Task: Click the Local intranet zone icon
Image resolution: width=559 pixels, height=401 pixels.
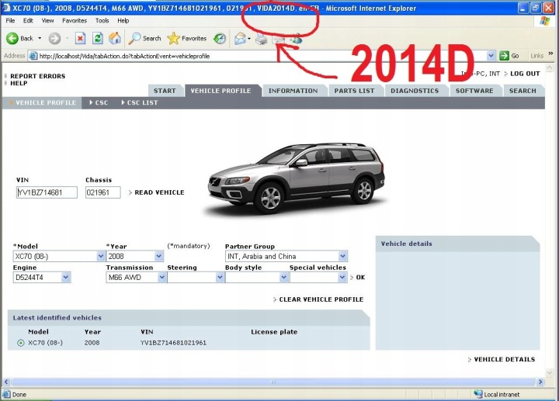Action: 478,394
